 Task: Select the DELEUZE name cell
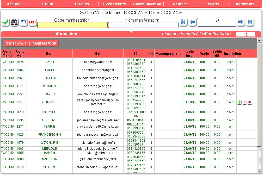pos(50,120)
